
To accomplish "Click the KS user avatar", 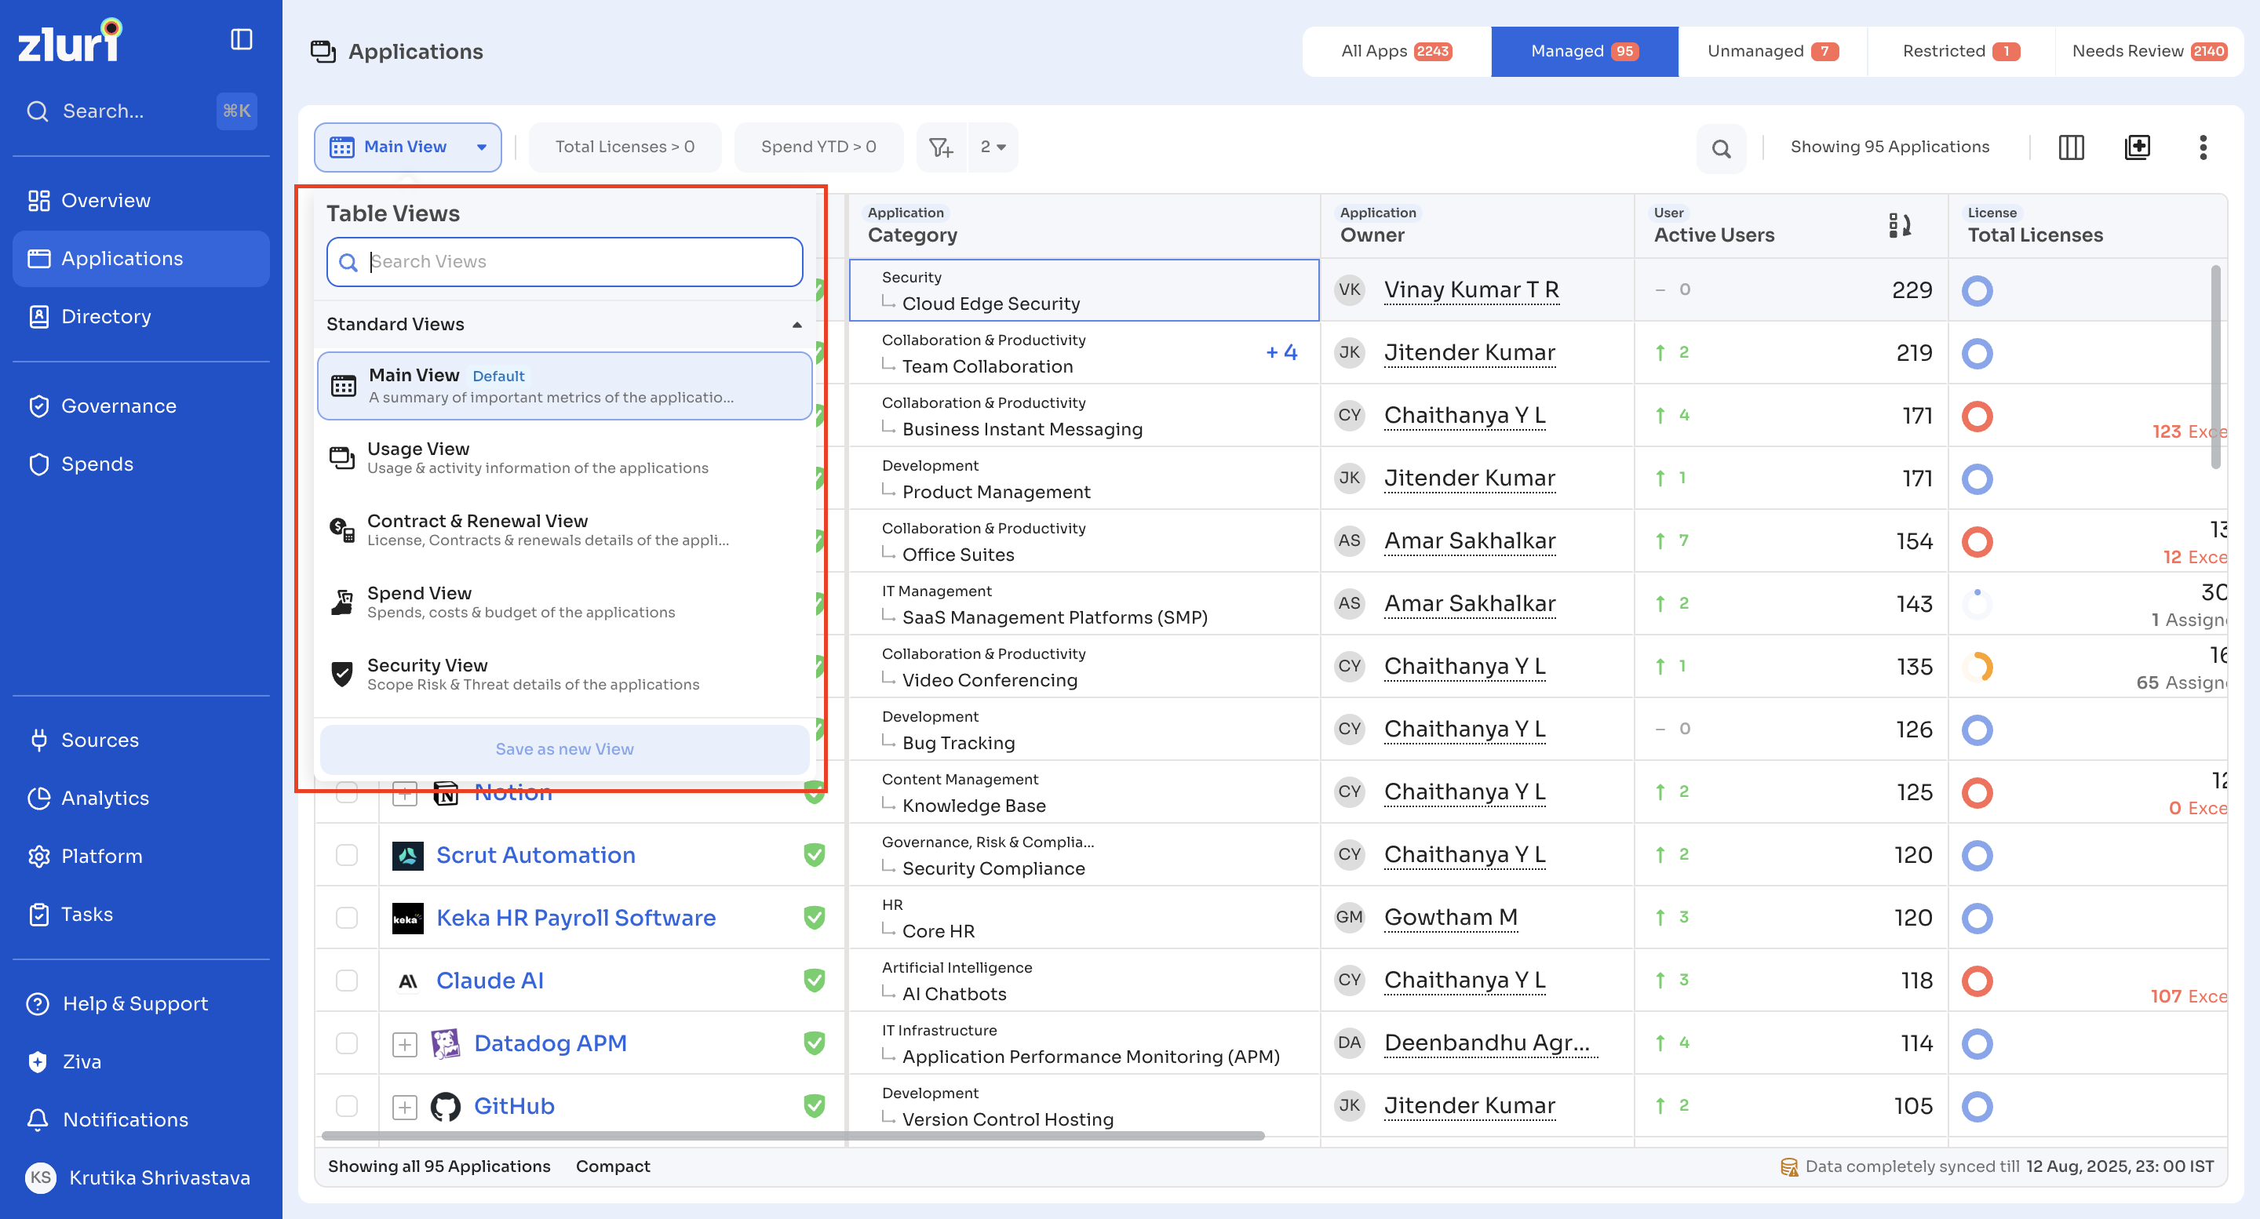I will click(x=40, y=1177).
